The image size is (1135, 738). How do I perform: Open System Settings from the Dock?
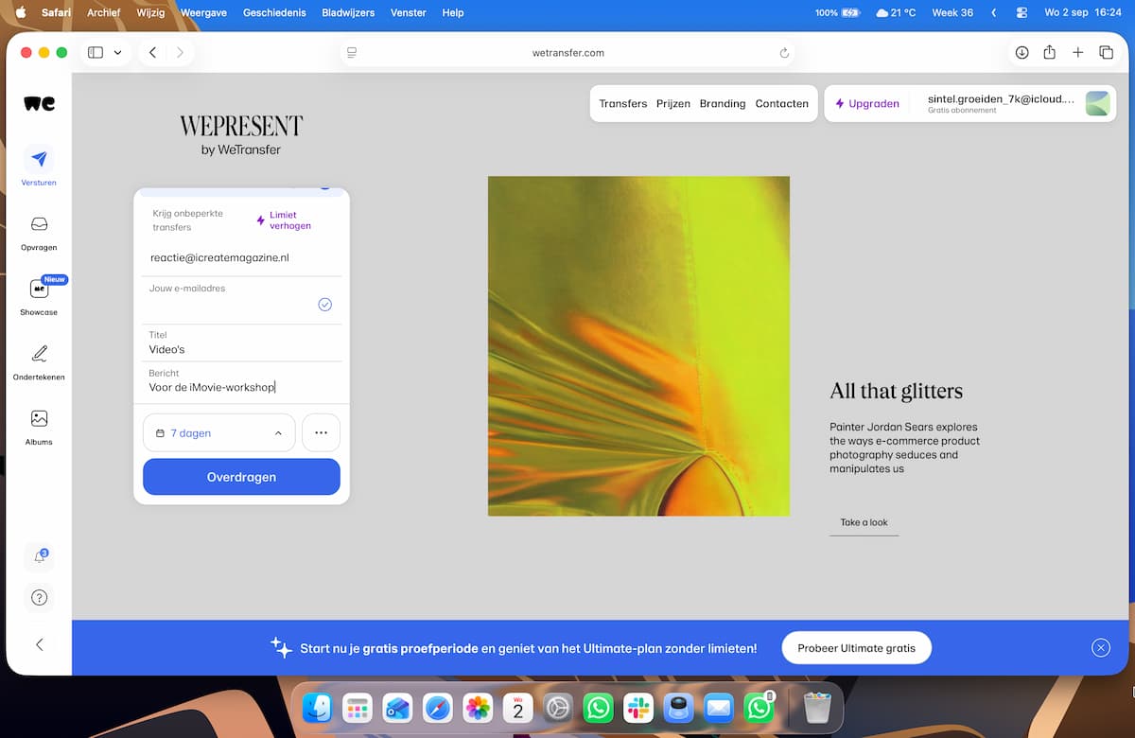[558, 707]
